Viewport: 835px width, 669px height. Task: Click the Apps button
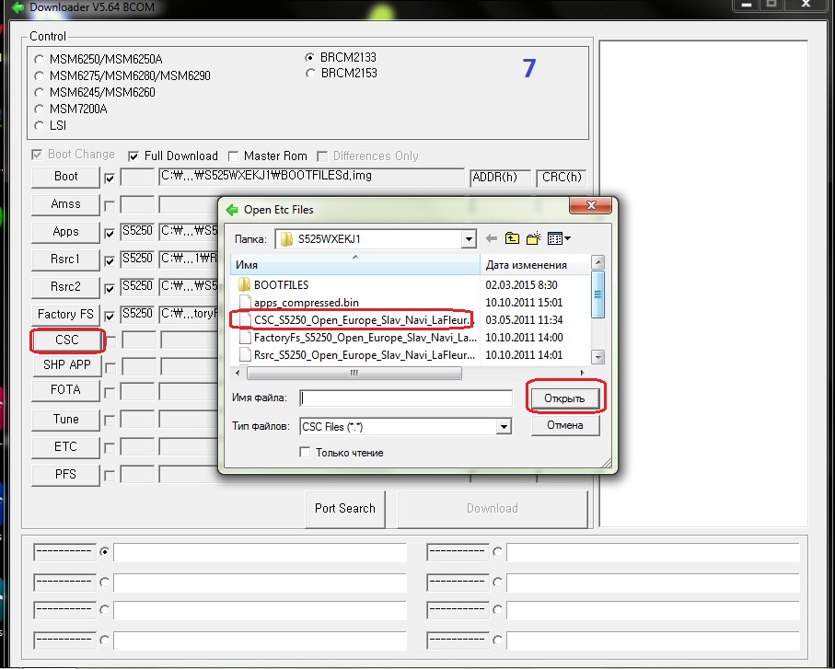pos(65,232)
